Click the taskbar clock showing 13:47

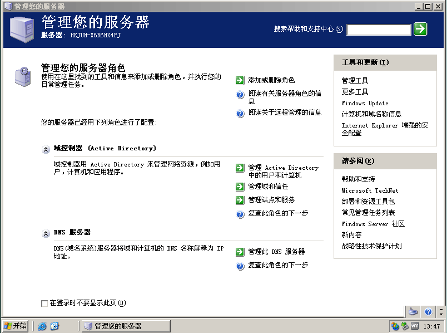[x=431, y=326]
